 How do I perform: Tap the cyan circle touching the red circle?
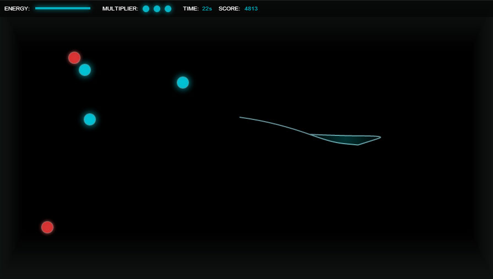click(85, 70)
